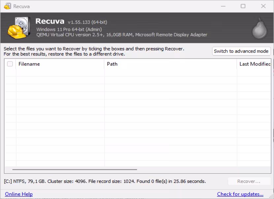Open Check for updates link

[x=240, y=194]
